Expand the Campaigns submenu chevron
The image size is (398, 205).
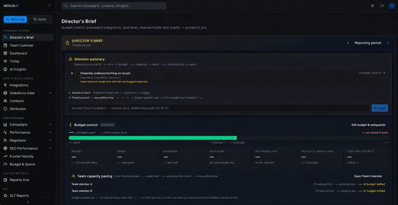coord(50,124)
